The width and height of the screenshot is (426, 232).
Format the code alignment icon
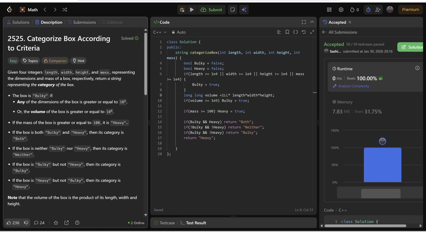(x=279, y=32)
